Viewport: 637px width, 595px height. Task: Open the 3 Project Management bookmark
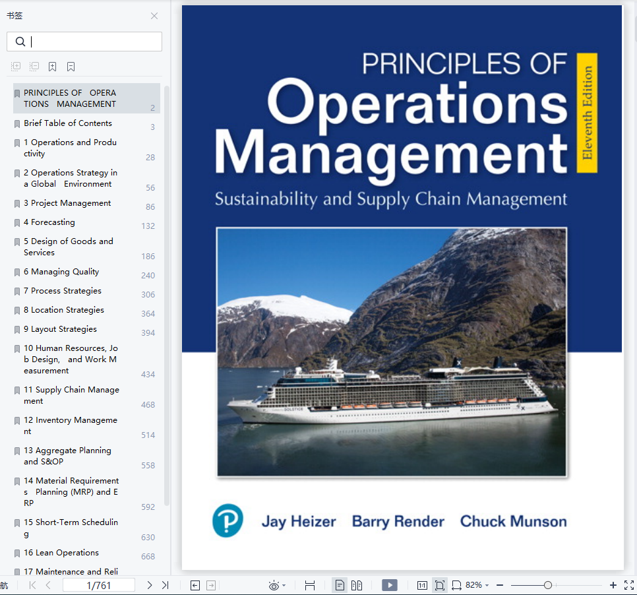point(86,203)
